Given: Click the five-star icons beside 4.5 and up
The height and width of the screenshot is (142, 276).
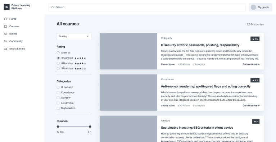Looking at the screenshot, I should [80, 58].
